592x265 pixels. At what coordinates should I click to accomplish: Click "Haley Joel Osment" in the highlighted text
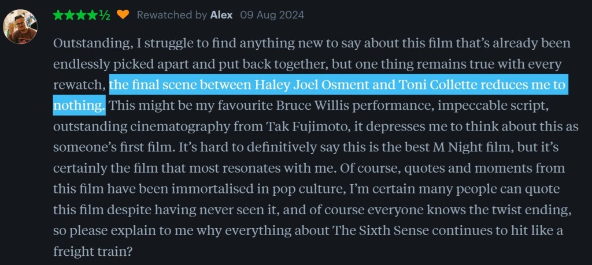(310, 85)
